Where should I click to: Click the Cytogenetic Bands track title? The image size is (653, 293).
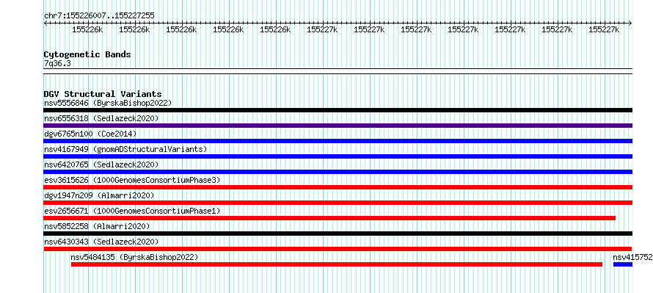(x=87, y=54)
